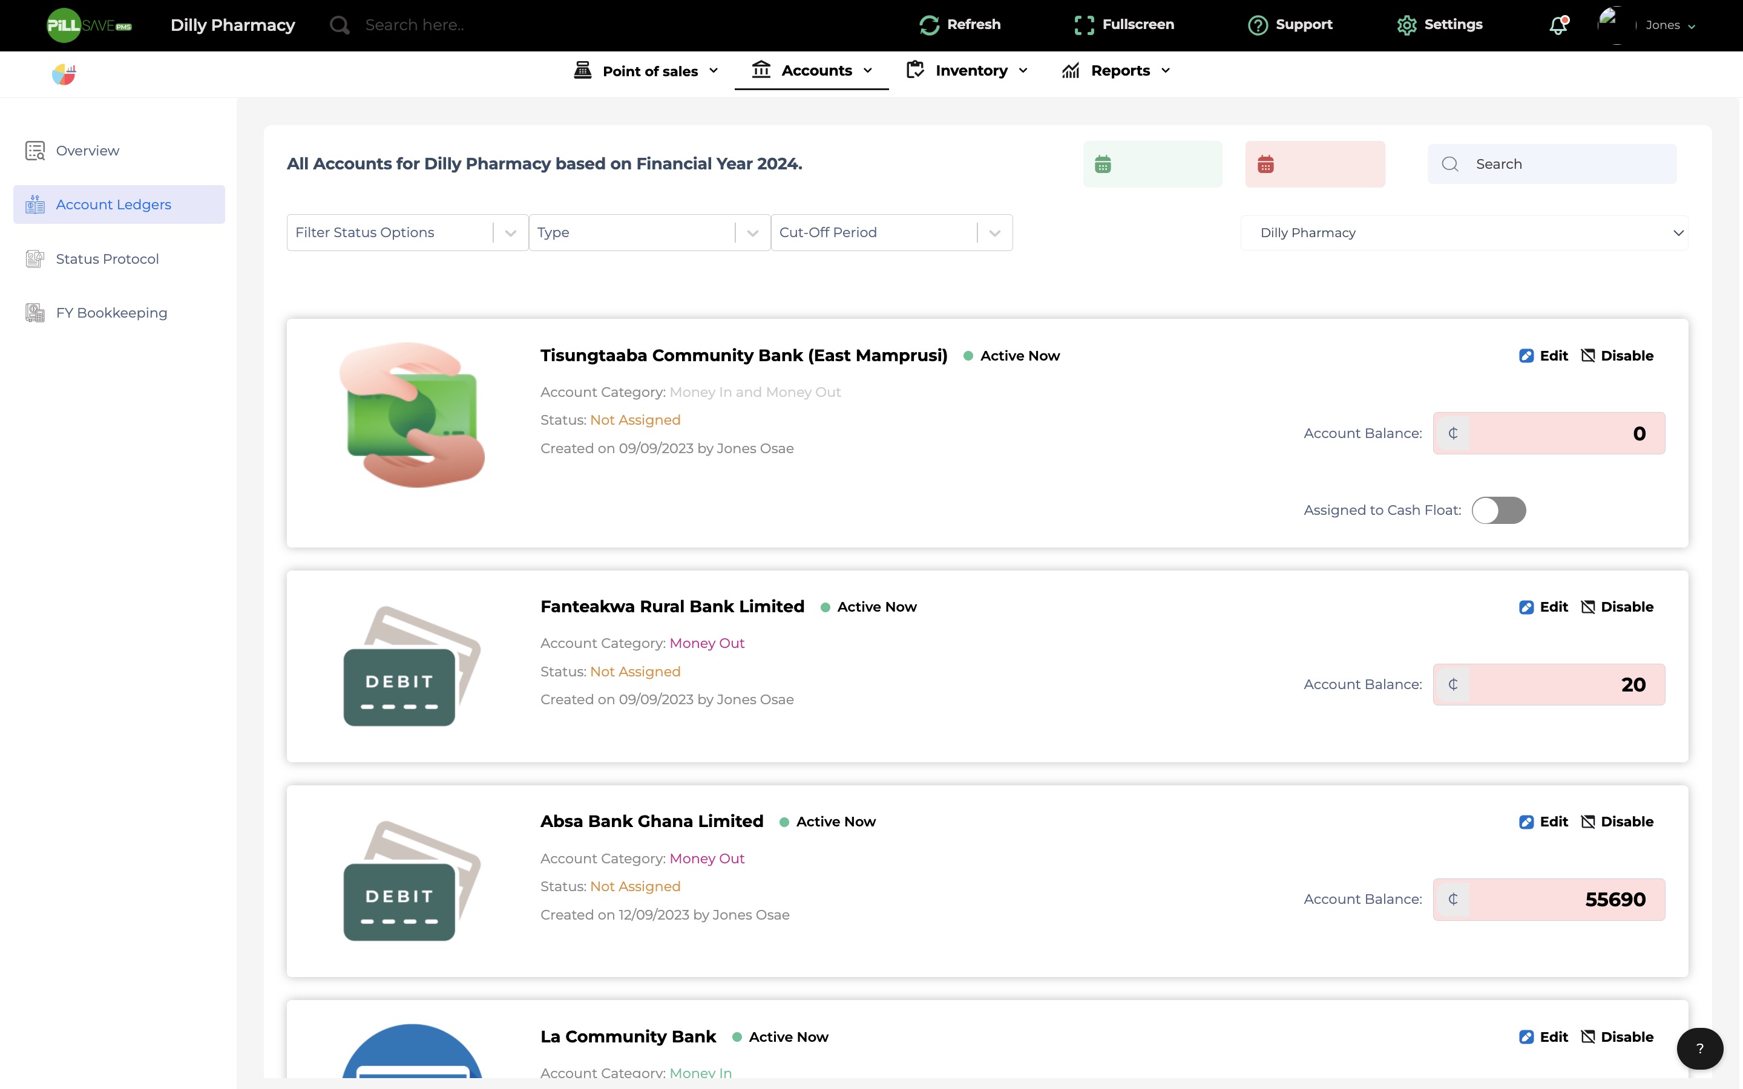This screenshot has height=1089, width=1743.
Task: Open the Reports menu label
Action: [x=1120, y=71]
